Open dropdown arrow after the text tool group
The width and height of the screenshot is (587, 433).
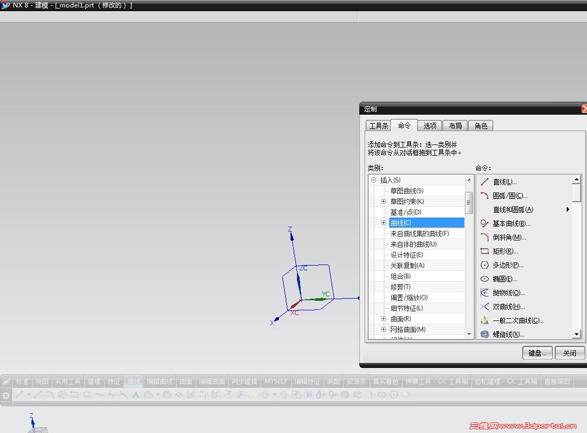coord(158,395)
